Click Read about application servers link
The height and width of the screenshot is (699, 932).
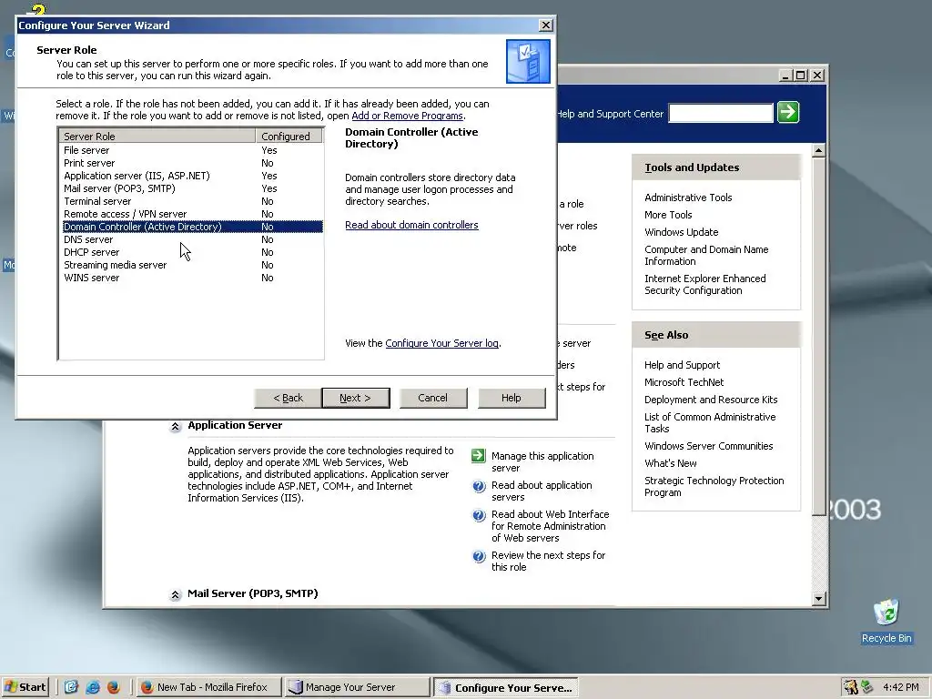pos(542,491)
